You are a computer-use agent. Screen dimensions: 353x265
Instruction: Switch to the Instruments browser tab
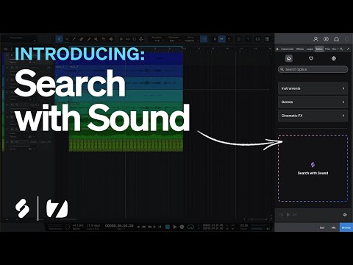287,49
